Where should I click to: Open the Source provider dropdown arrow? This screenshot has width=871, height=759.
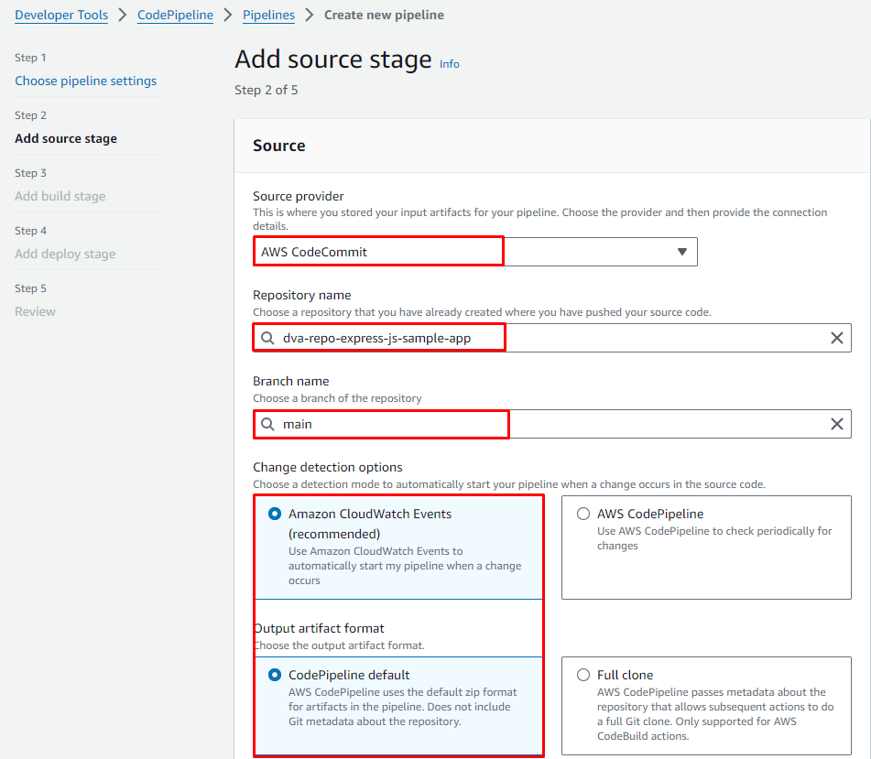681,252
